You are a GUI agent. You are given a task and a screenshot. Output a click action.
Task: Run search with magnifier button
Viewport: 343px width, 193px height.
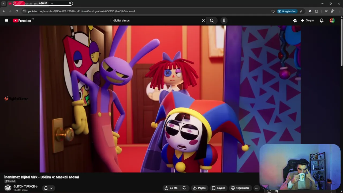212,21
